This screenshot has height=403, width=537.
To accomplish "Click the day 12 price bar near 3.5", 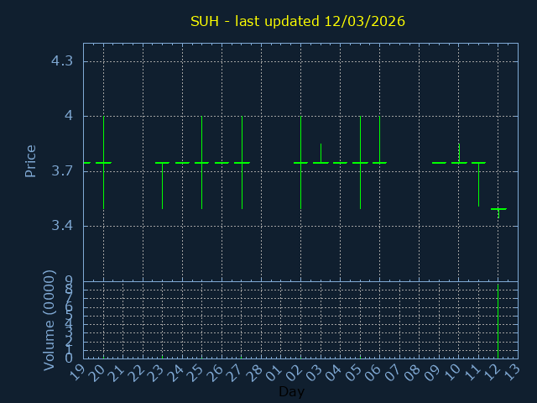I will point(498,209).
